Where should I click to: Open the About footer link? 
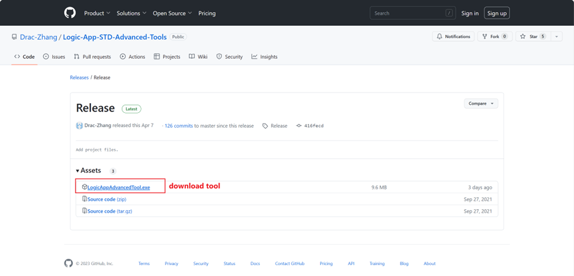pos(430,264)
